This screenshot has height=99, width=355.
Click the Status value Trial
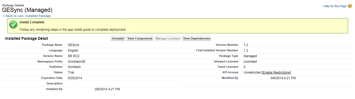pos(71,73)
